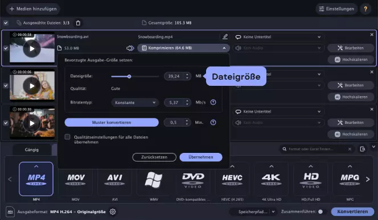Click the device detection icon beside search
Image resolution: width=378 pixels, height=220 pixels.
[x=363, y=149]
